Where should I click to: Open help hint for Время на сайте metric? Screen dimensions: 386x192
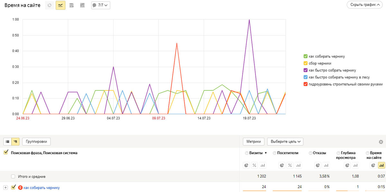pos(368,153)
